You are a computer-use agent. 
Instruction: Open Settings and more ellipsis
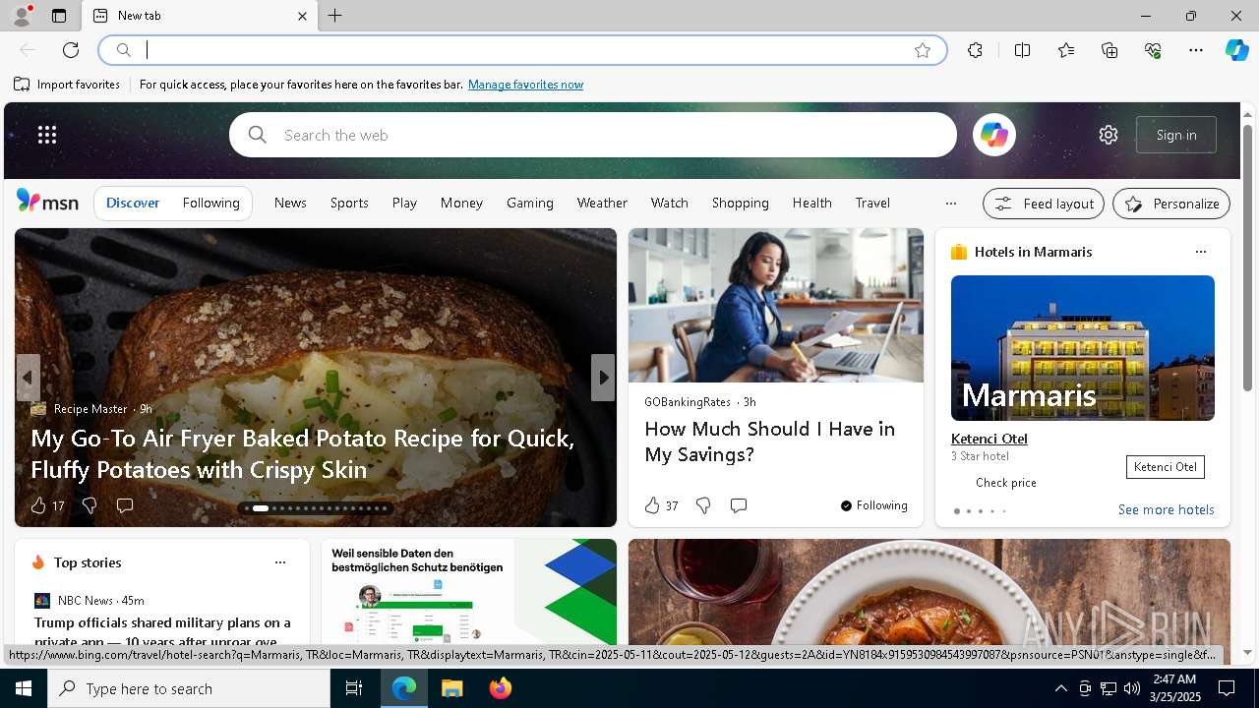[x=1196, y=50]
